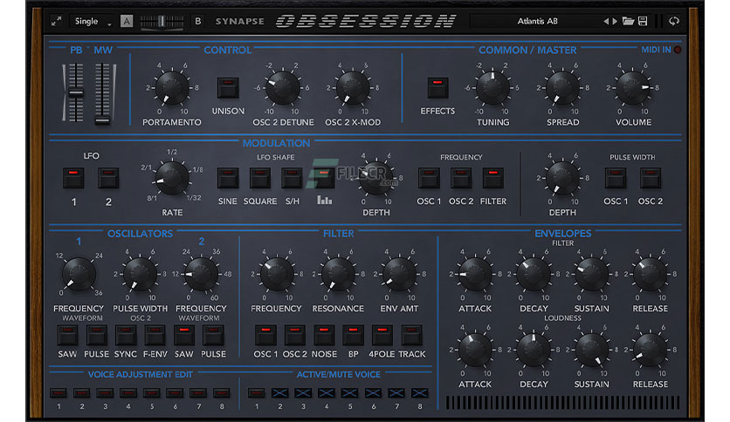The height and width of the screenshot is (422, 730).
Task: Open the preset browser folder icon
Action: tap(628, 21)
